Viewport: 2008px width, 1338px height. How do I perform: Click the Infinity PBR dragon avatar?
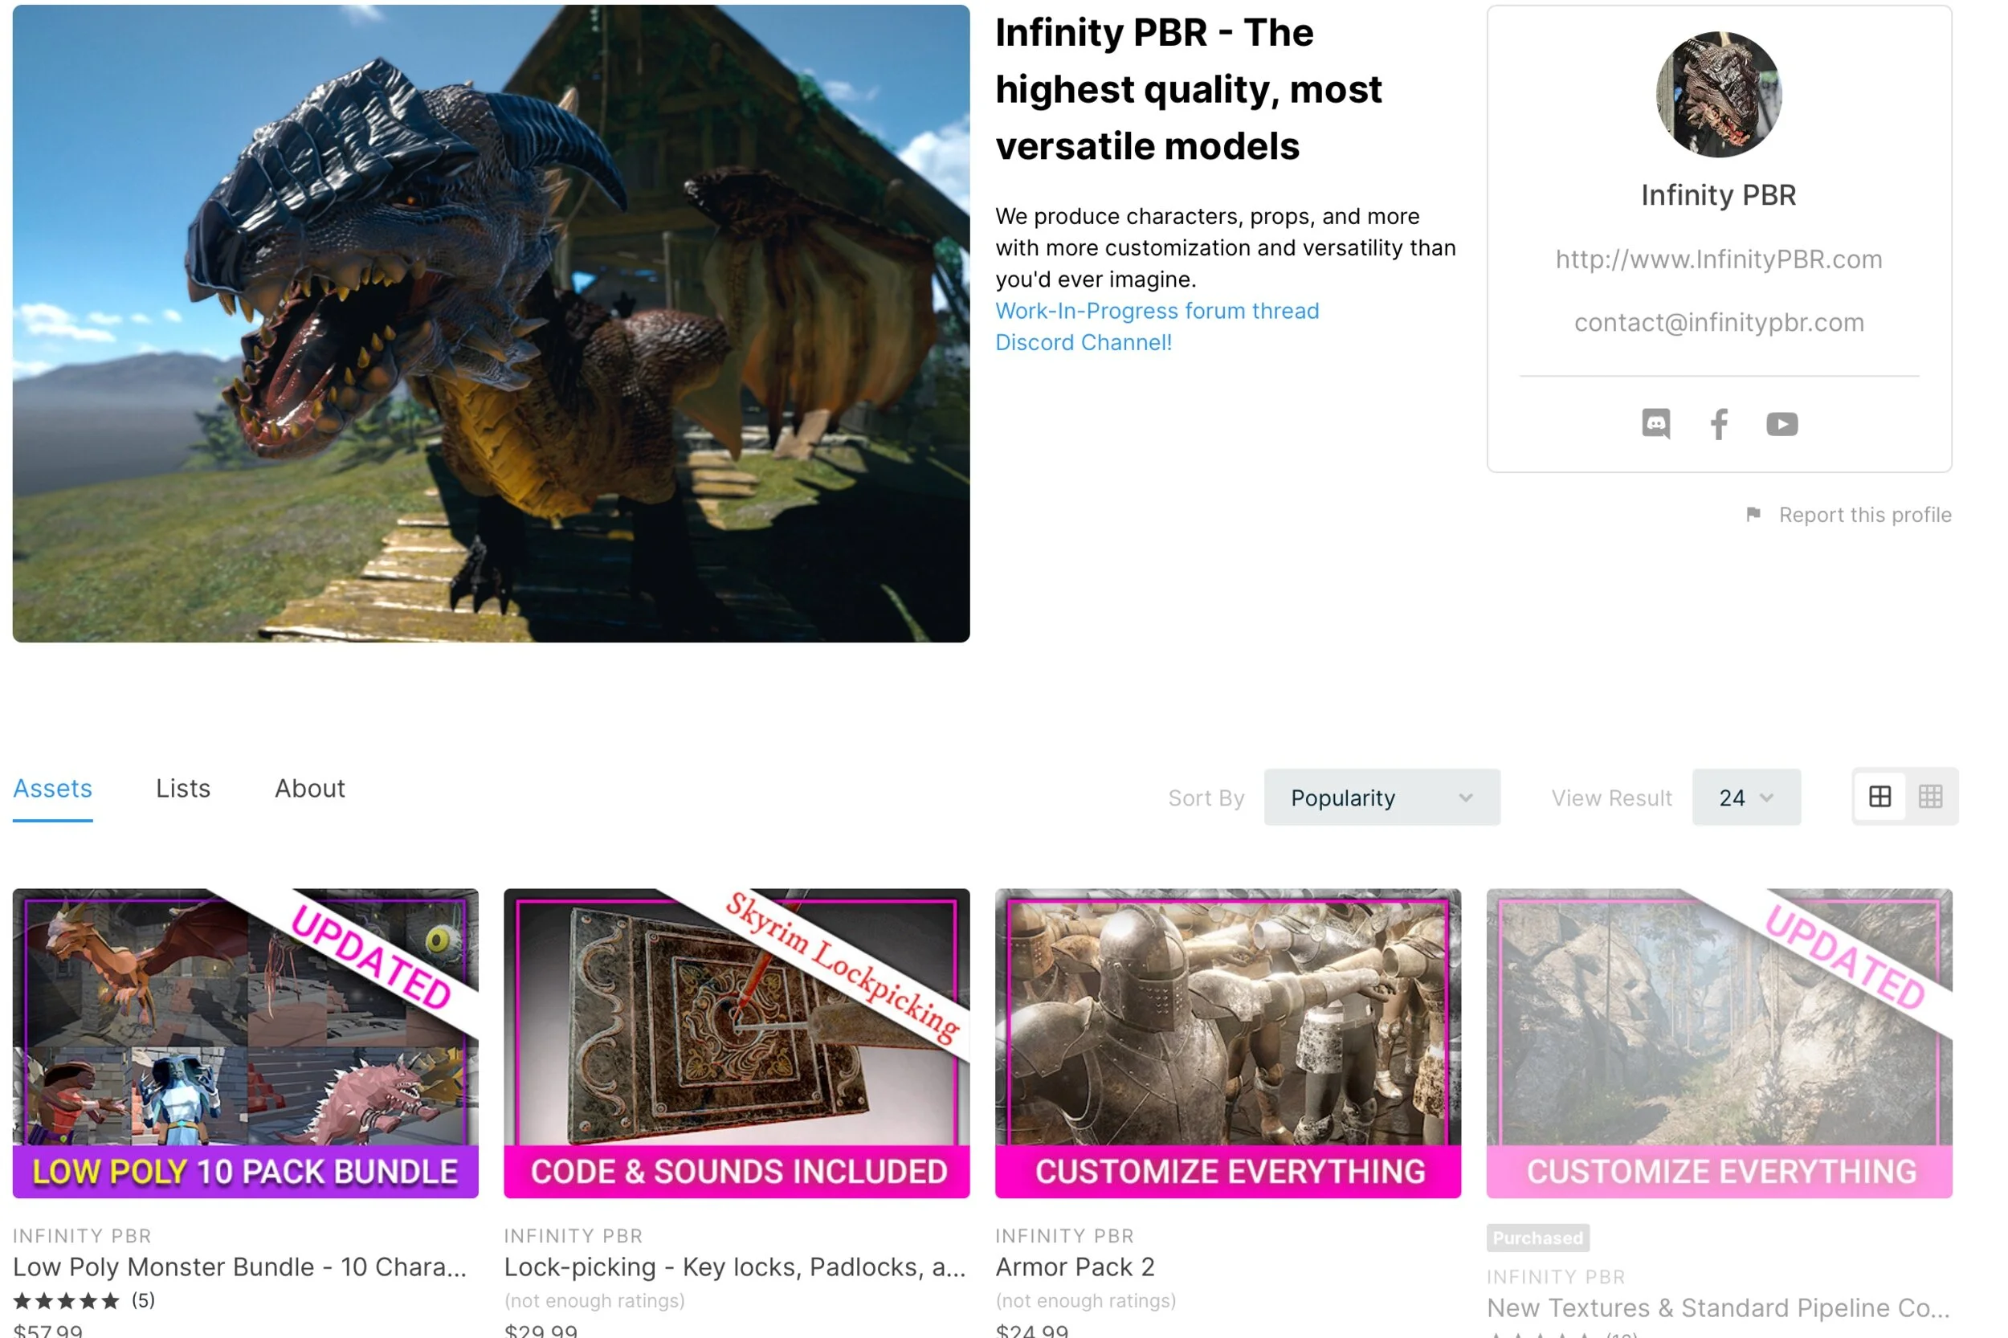[x=1718, y=95]
